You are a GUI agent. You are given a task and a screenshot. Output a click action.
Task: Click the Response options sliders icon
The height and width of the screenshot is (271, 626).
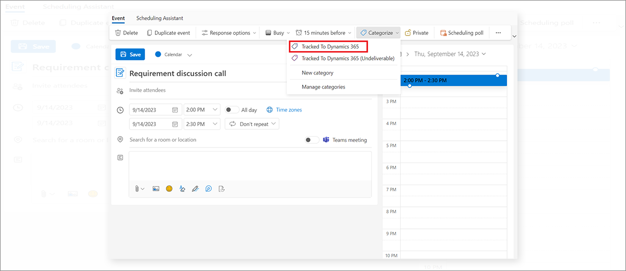click(204, 33)
